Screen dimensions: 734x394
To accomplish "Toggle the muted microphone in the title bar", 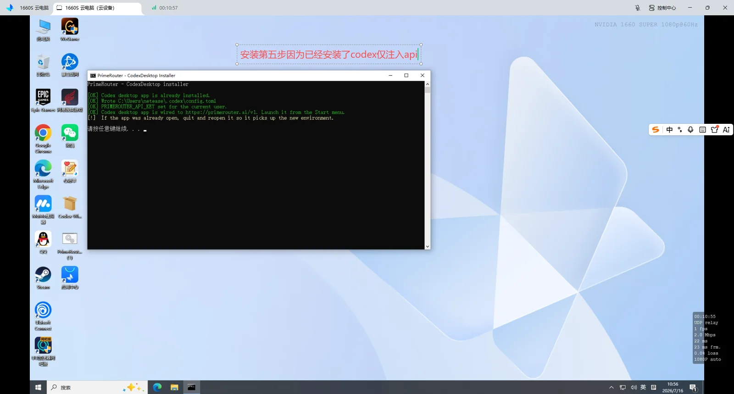I will click(638, 8).
